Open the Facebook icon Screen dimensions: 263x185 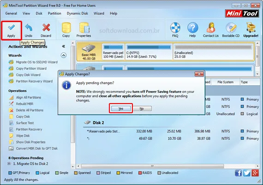pyautogui.click(x=239, y=173)
